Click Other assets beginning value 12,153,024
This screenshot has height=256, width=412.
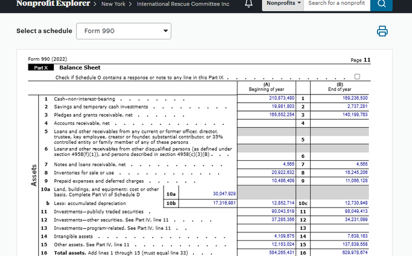click(x=283, y=244)
